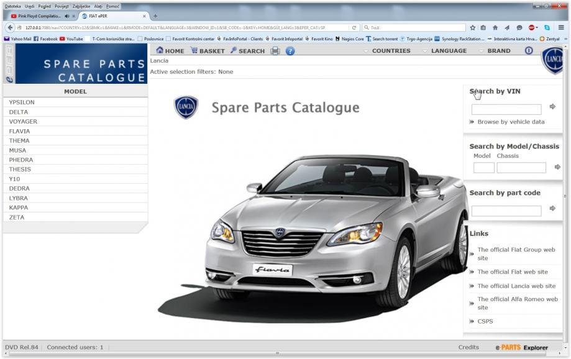Open help via the blue question mark icon
Screen dimensions: 571x359
pyautogui.click(x=290, y=51)
